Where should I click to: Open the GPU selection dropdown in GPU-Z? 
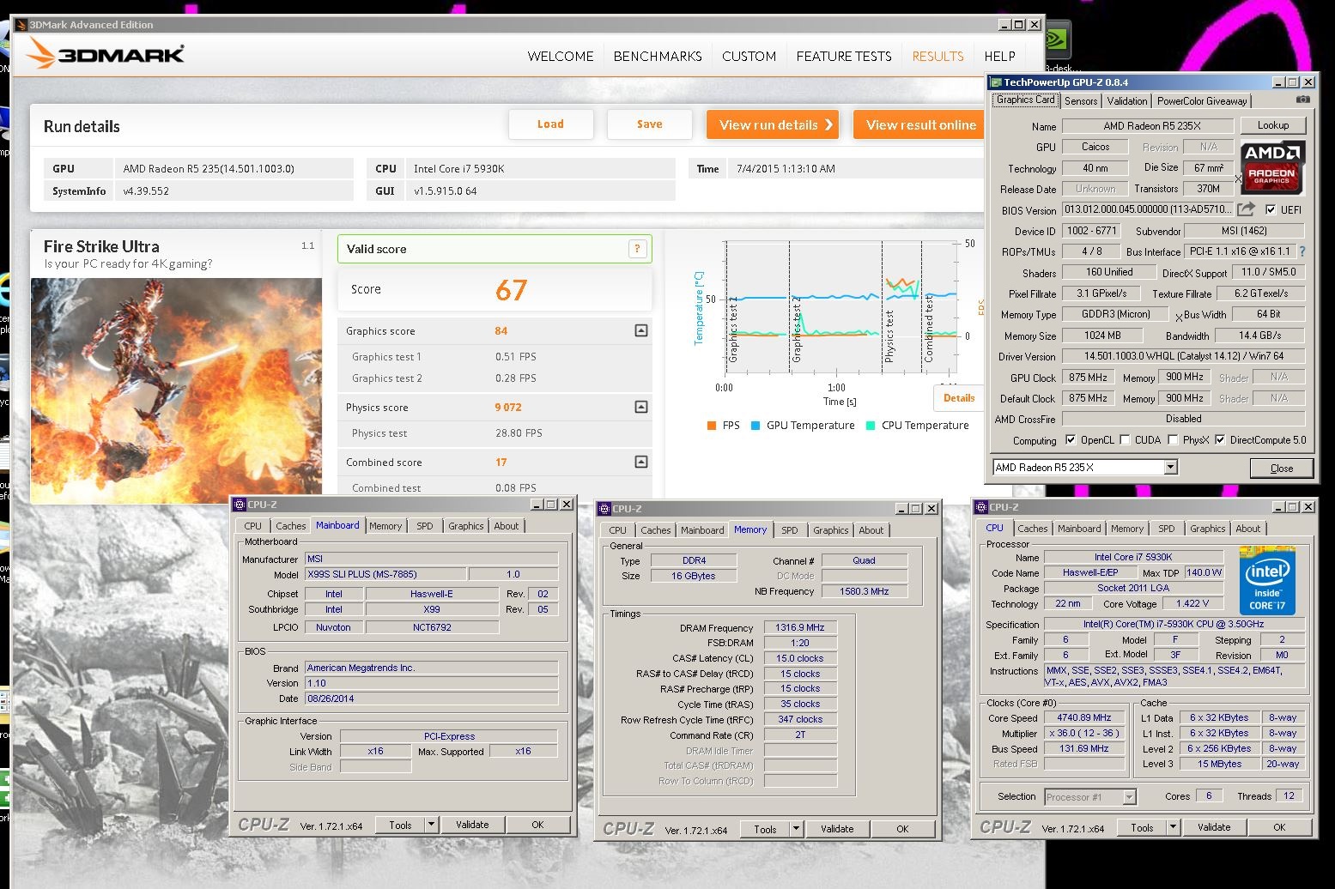(1170, 467)
